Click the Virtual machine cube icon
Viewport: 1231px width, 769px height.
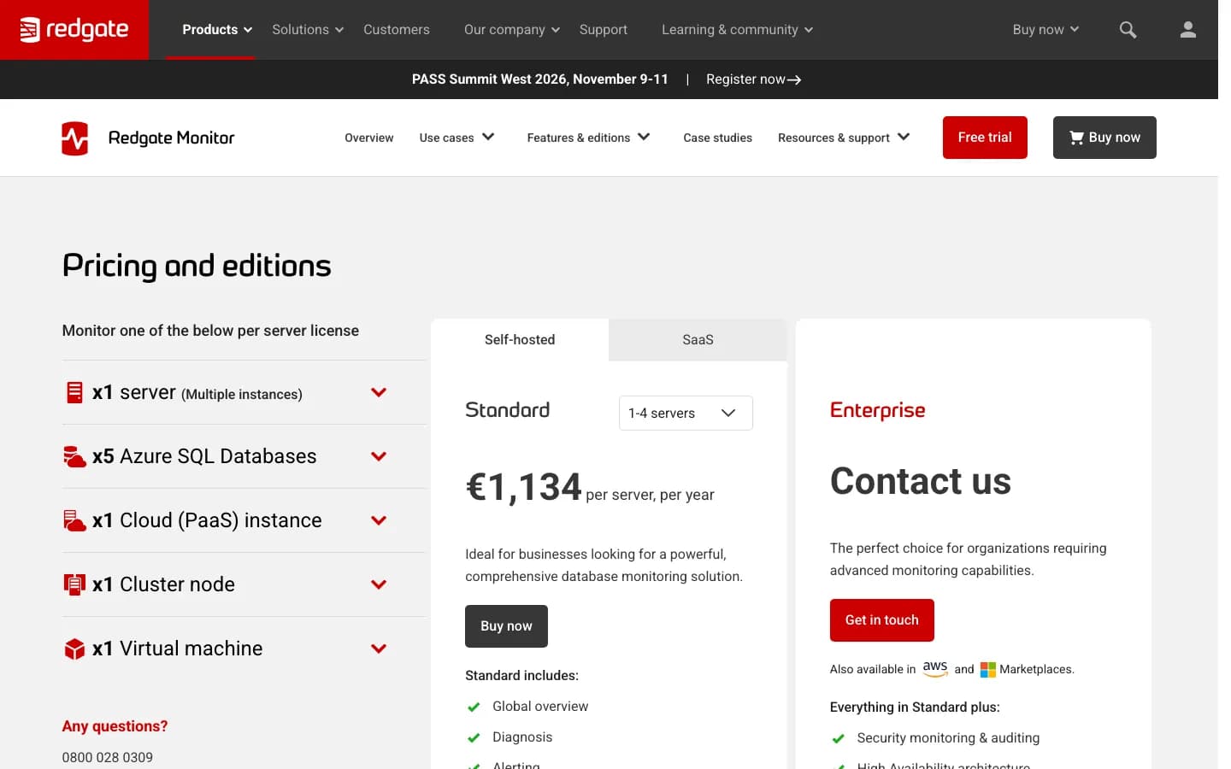coord(74,649)
